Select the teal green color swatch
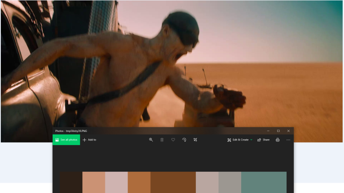The image size is (344, 193). [263, 182]
